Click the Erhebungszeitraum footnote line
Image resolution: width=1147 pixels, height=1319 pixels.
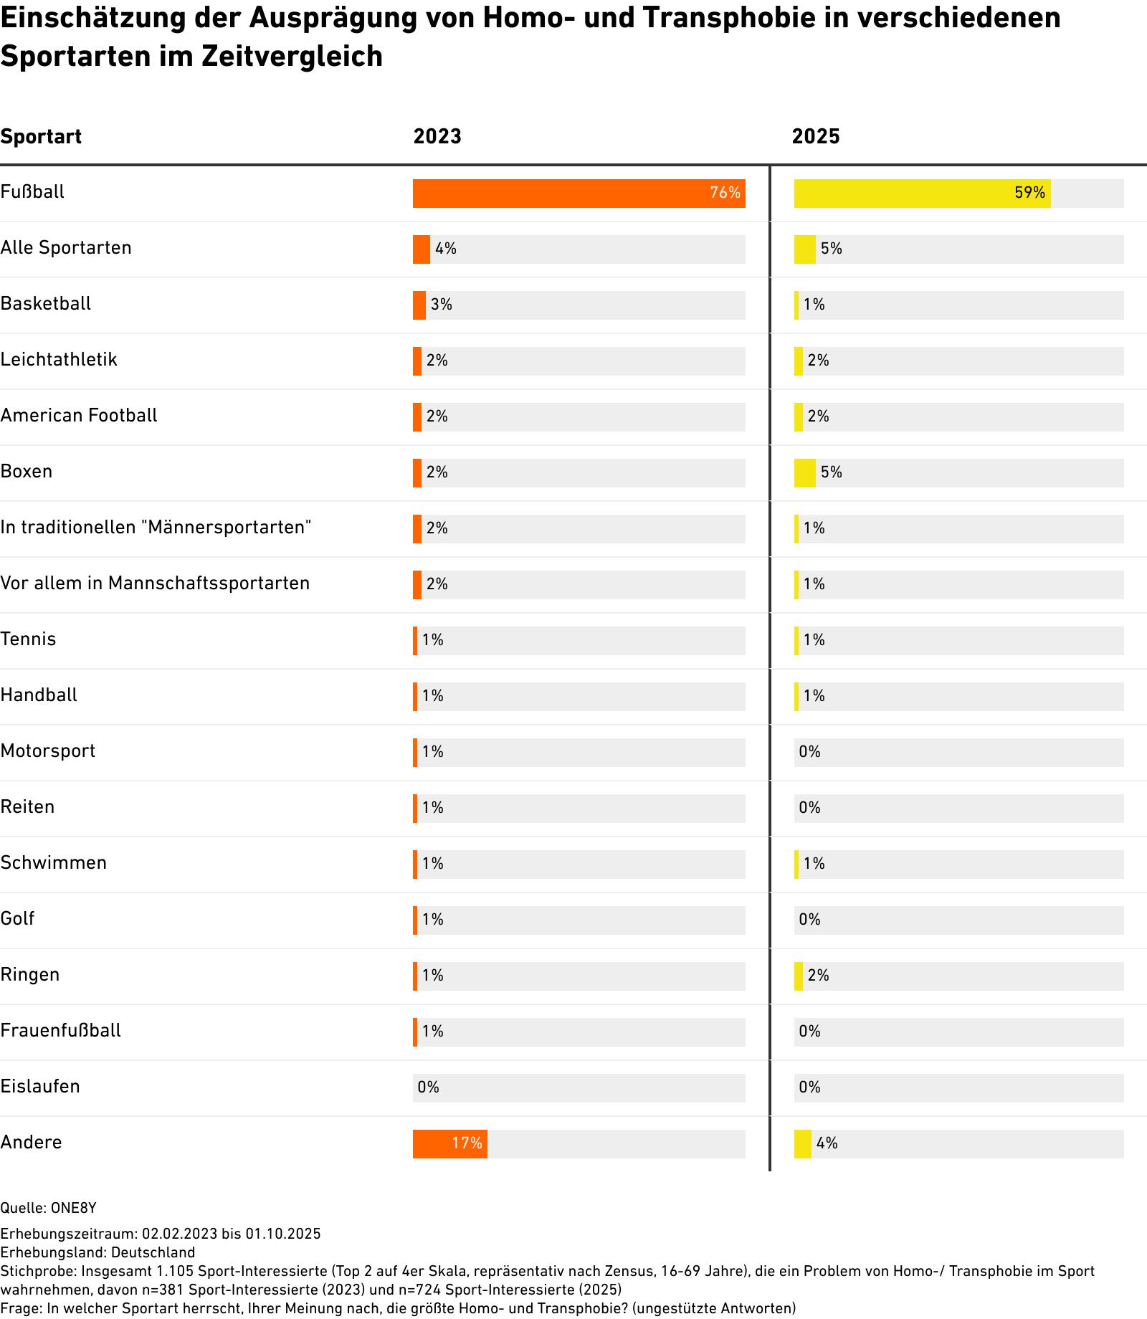[161, 1234]
